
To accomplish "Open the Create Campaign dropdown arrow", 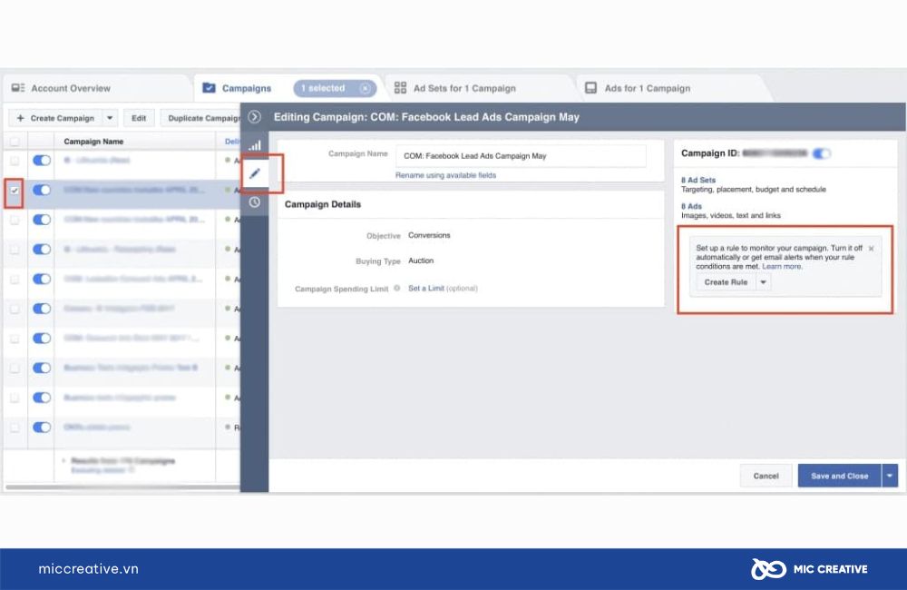I will [110, 118].
